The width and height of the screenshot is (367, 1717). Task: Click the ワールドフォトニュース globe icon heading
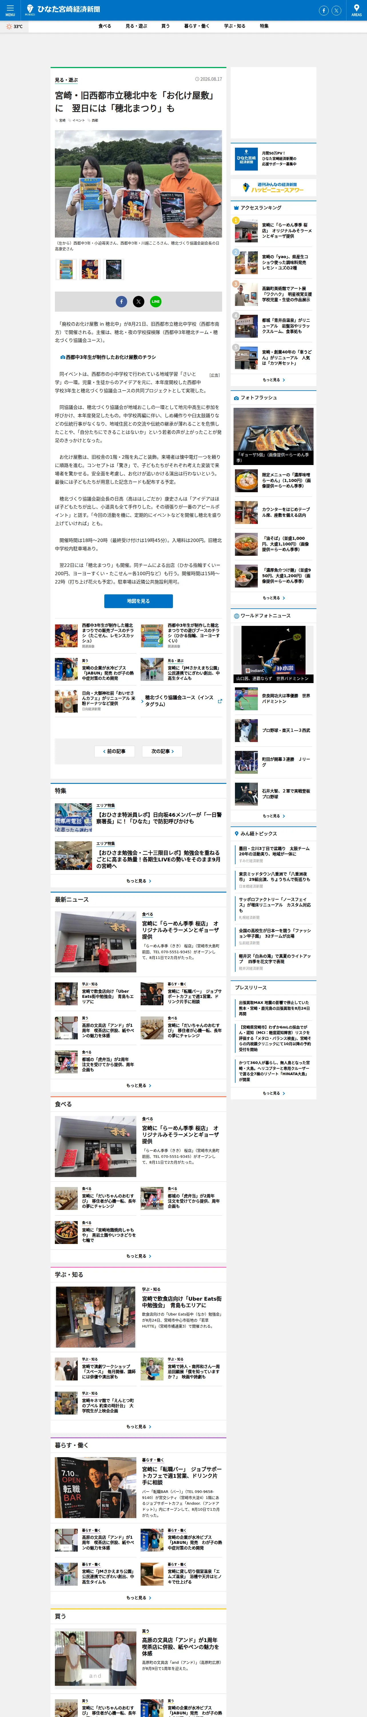236,616
